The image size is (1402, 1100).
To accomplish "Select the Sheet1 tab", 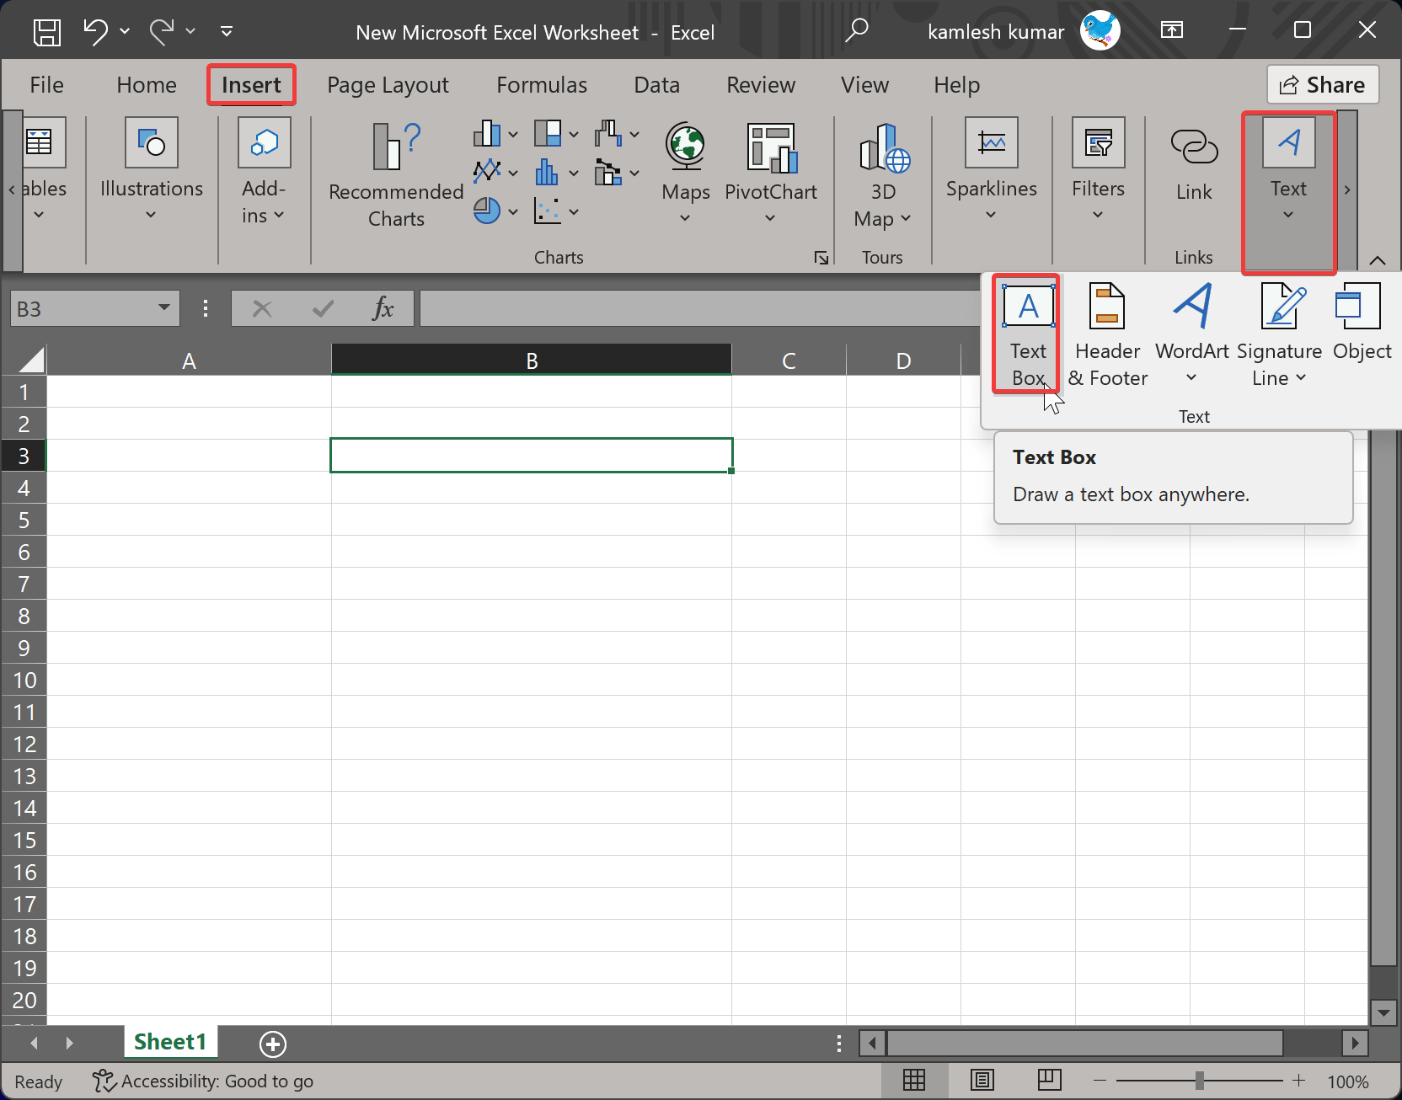I will (170, 1042).
